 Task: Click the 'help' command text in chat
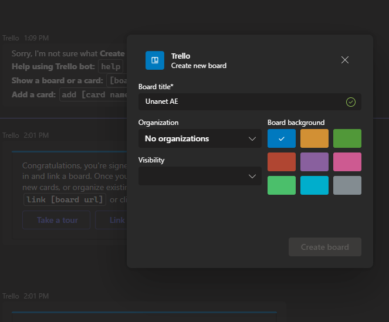tap(111, 66)
